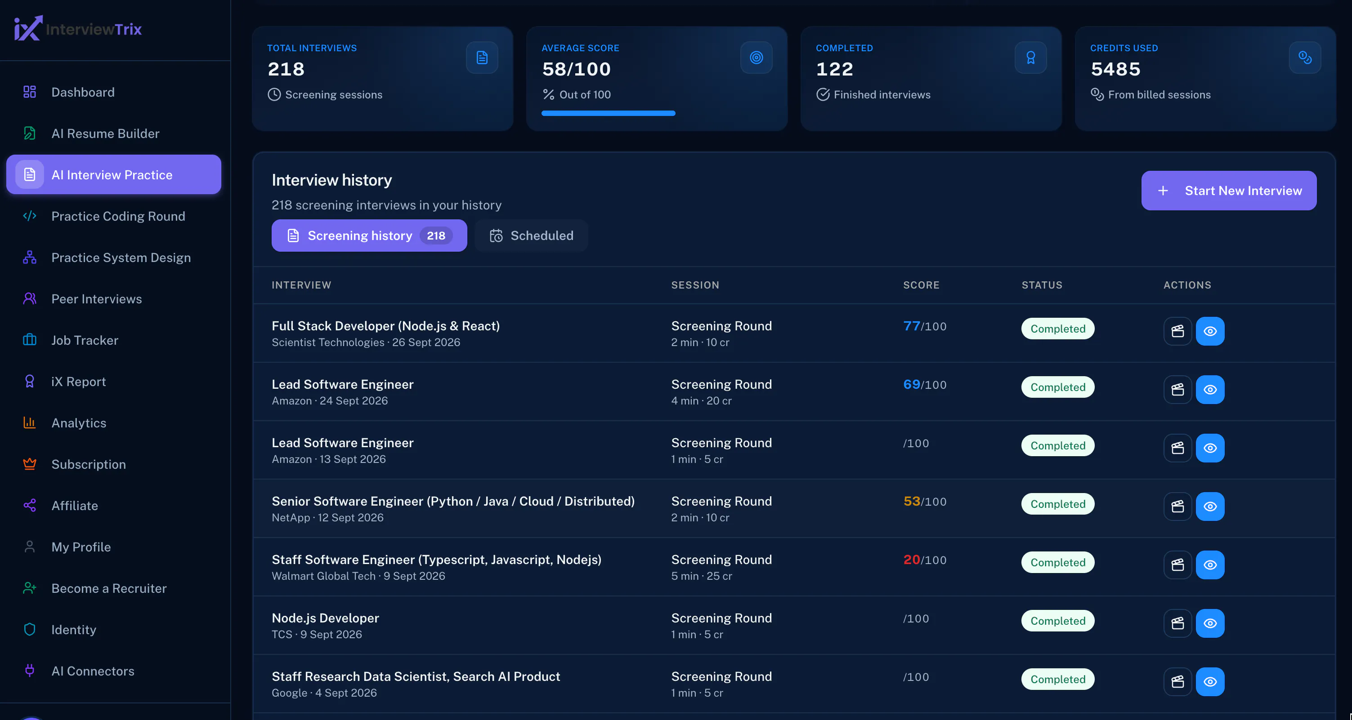Image resolution: width=1352 pixels, height=720 pixels.
Task: Click the Credits Used coins icon
Action: [1305, 57]
